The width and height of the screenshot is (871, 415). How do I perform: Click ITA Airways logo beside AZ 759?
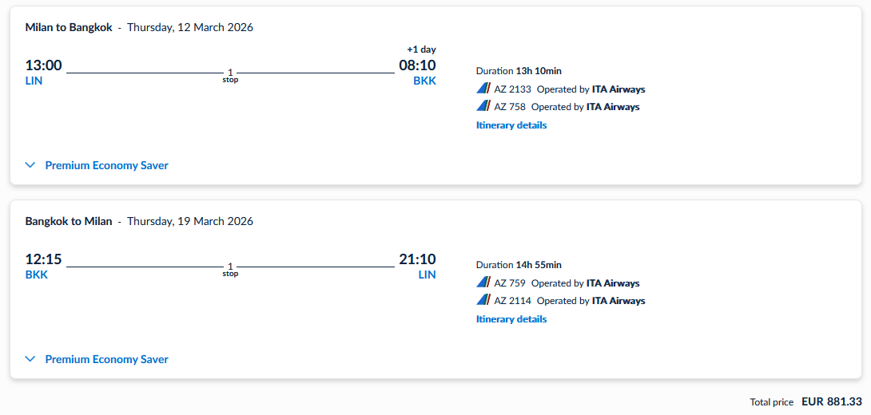(x=483, y=283)
